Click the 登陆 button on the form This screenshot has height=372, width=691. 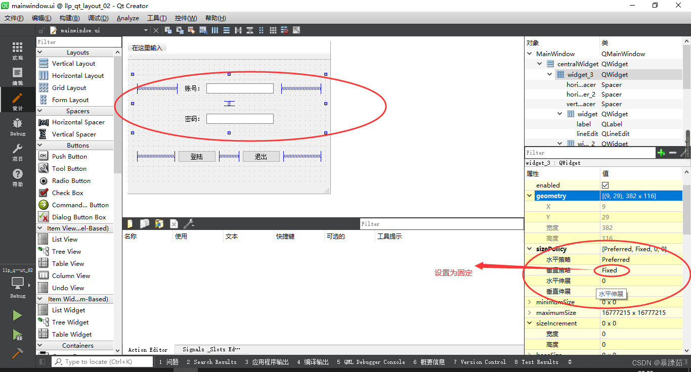pyautogui.click(x=197, y=157)
